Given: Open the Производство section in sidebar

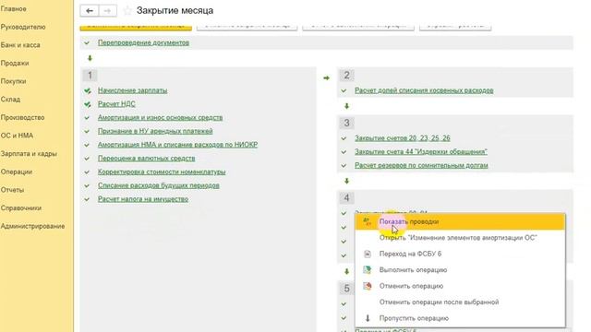Looking at the screenshot, I should 22,118.
